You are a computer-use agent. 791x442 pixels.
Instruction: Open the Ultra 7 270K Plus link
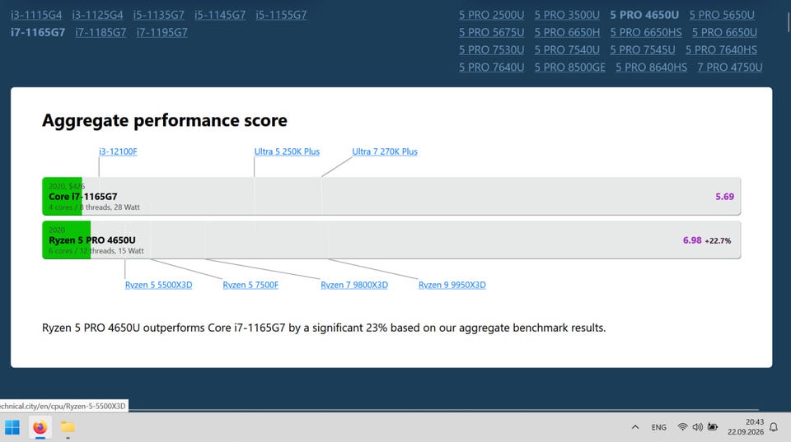click(385, 151)
